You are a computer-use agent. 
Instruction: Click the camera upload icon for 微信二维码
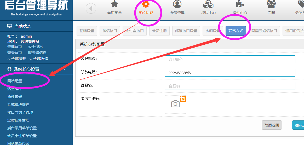(x=175, y=104)
